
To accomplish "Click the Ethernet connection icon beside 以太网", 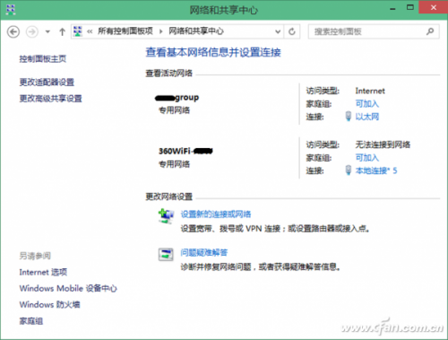I will [349, 117].
